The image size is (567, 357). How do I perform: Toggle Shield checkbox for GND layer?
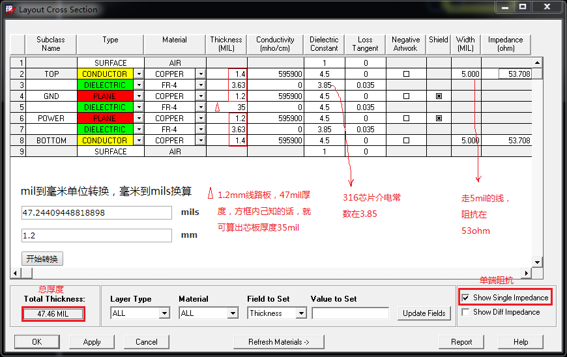pyautogui.click(x=439, y=96)
